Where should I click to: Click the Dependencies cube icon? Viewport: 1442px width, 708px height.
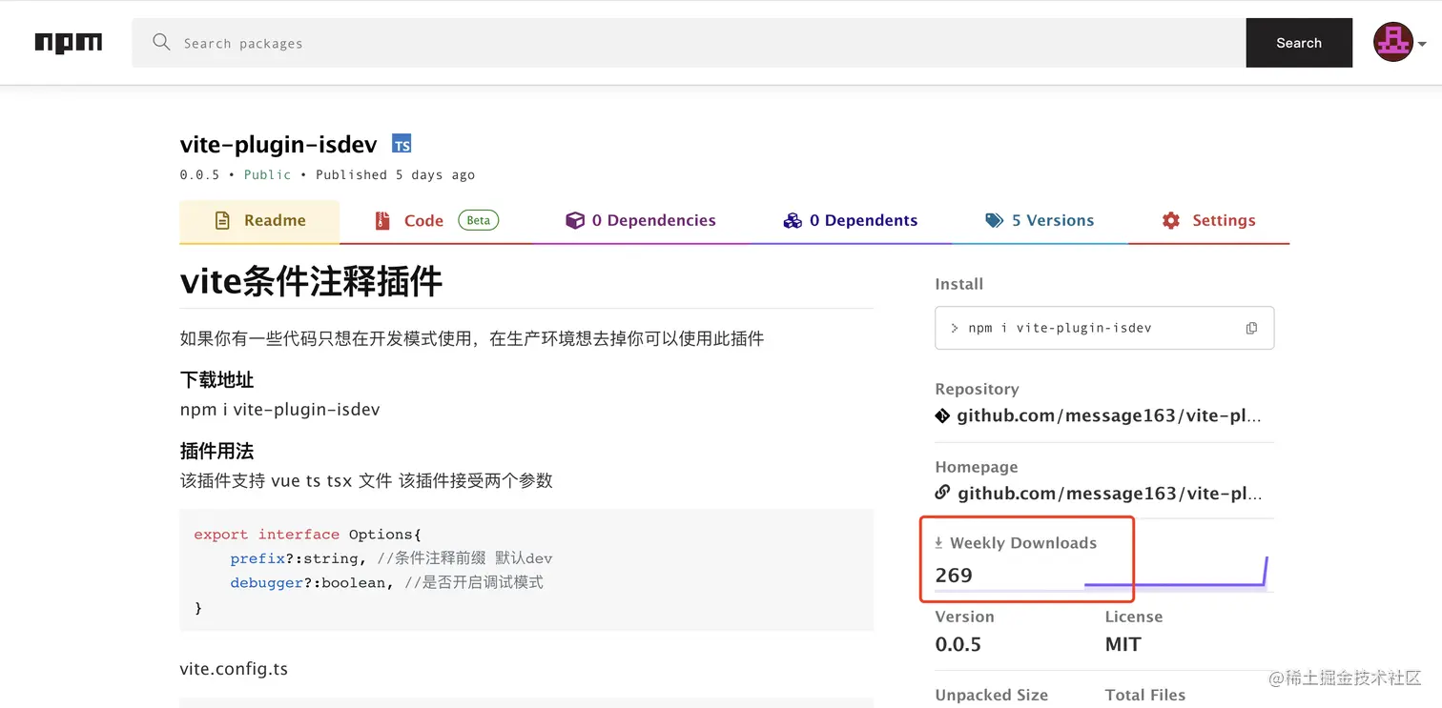[574, 221]
